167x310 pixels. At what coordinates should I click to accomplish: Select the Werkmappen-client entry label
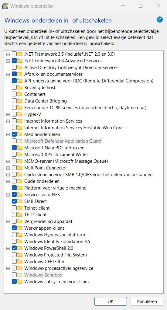click(x=44, y=228)
